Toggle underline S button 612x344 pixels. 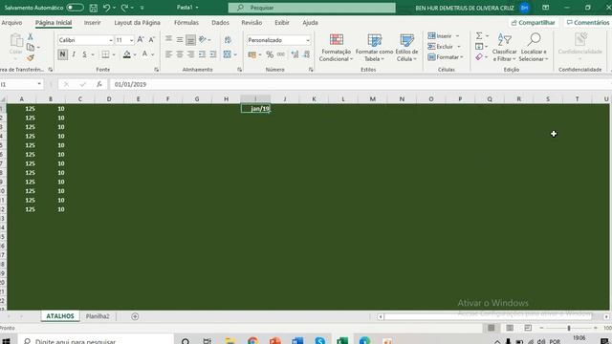pyautogui.click(x=84, y=54)
